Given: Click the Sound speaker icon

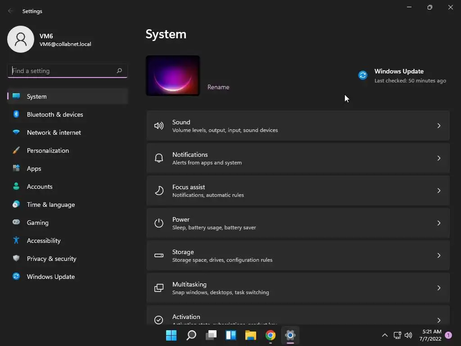Looking at the screenshot, I should tap(159, 126).
